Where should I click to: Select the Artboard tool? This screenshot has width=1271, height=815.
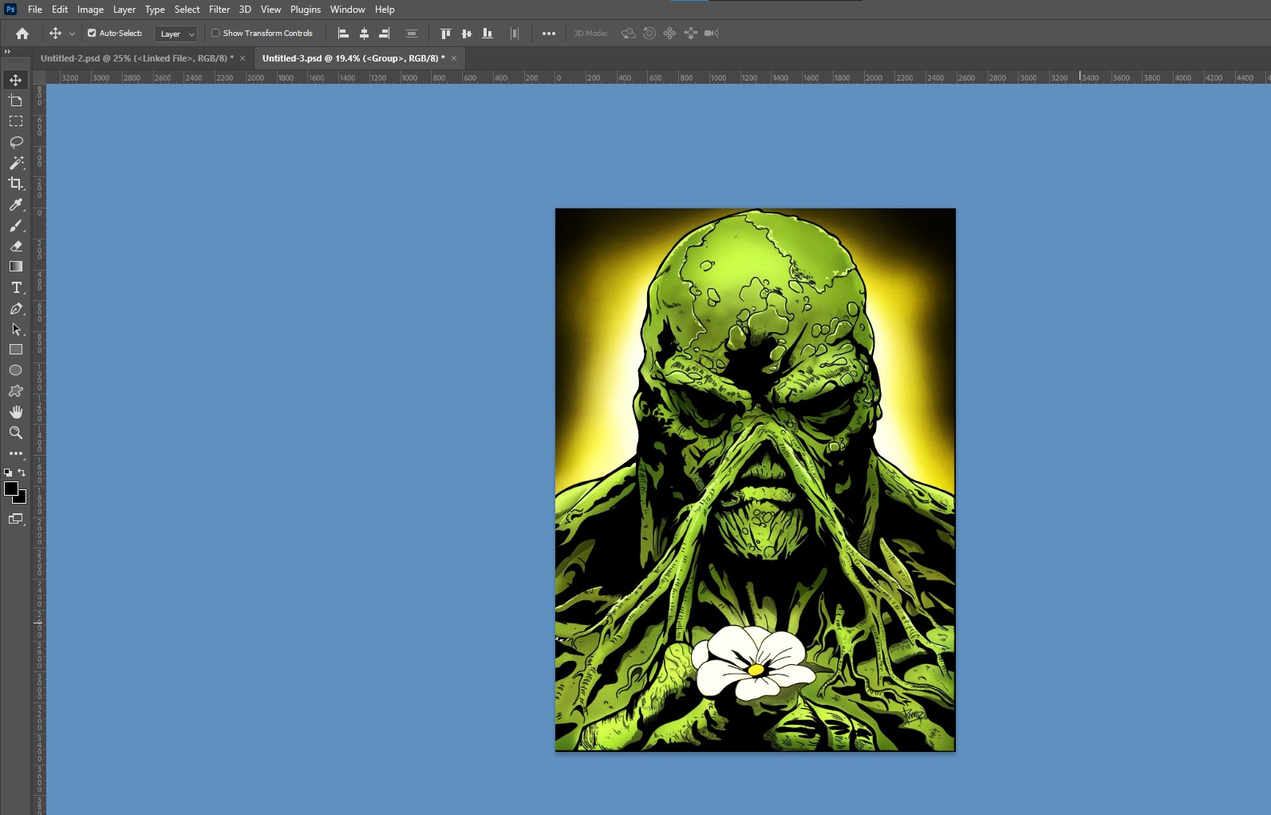[x=15, y=101]
